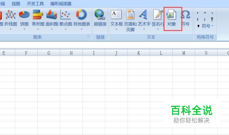The width and height of the screenshot is (229, 135).
Task: Select column I header
Action: coord(94,53)
